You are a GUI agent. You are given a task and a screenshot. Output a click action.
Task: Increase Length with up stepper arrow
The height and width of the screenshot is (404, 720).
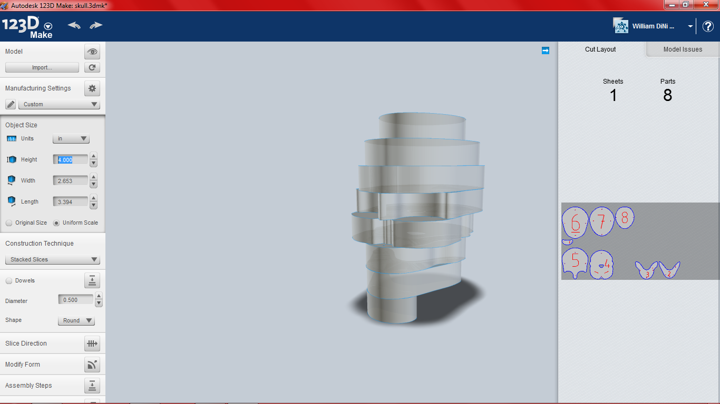pos(93,198)
